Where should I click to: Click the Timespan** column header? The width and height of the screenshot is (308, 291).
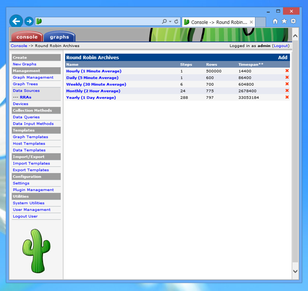tap(250, 64)
